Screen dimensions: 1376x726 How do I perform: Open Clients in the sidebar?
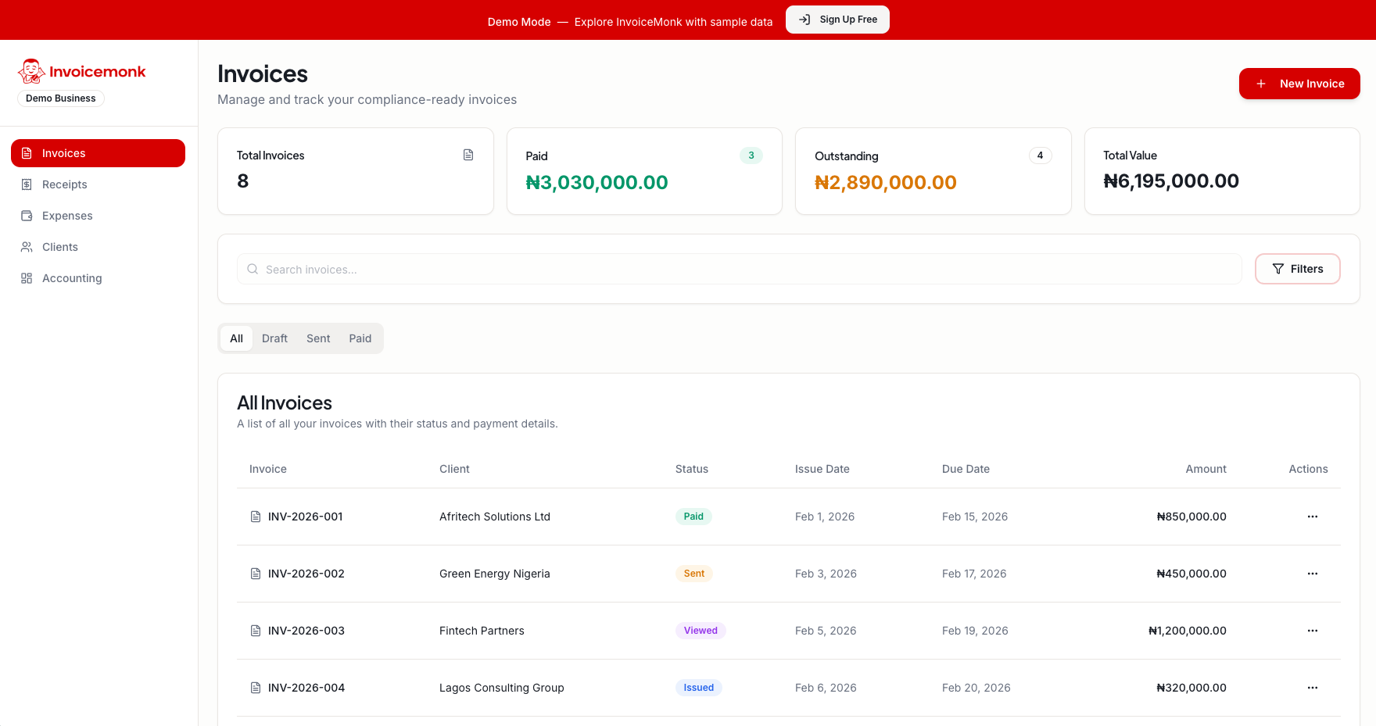coord(98,247)
